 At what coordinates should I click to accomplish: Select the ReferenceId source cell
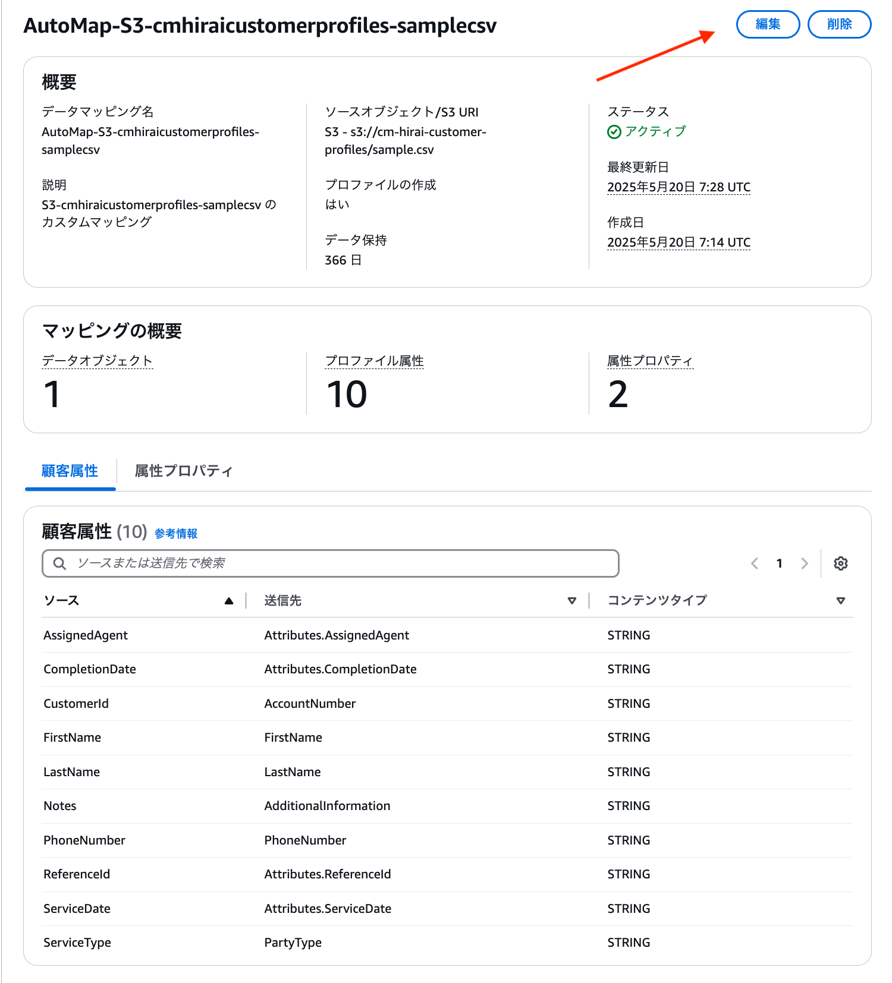[77, 874]
